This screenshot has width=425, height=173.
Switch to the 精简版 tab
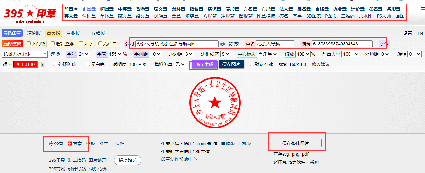tap(34, 33)
